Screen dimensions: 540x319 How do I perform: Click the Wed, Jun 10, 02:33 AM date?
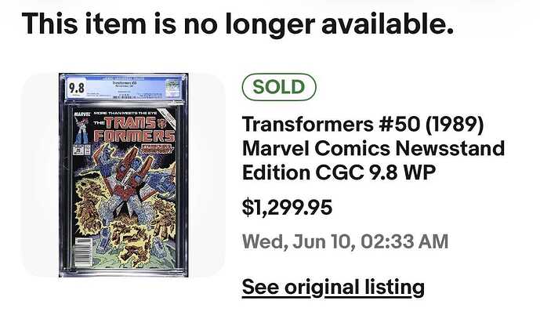pyautogui.click(x=345, y=241)
